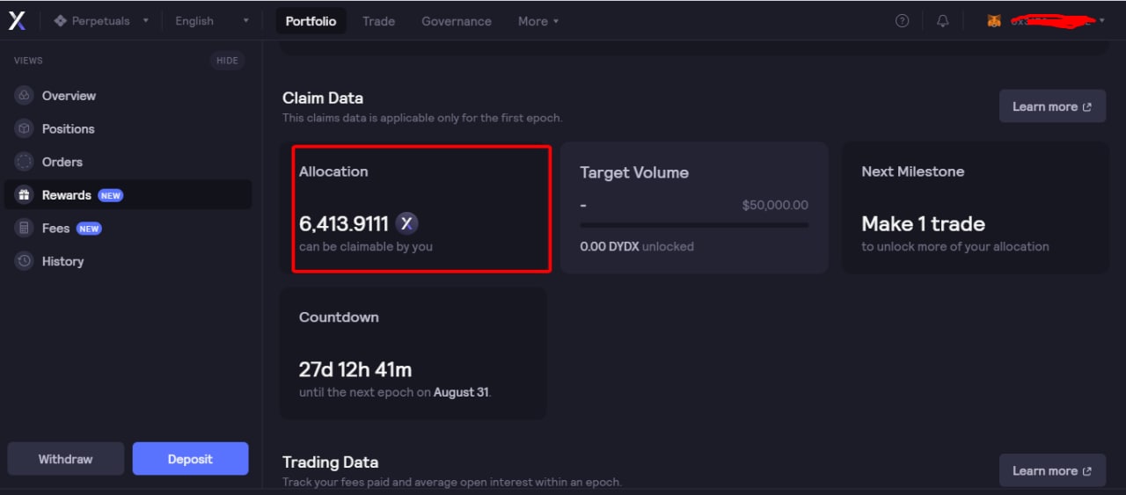Viewport: 1126px width, 495px height.
Task: Click the NEW badge beside Fees
Action: pos(89,229)
